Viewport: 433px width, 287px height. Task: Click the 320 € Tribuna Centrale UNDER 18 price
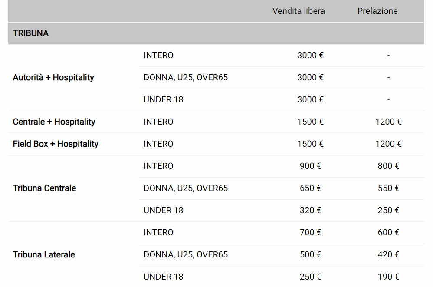tap(310, 210)
